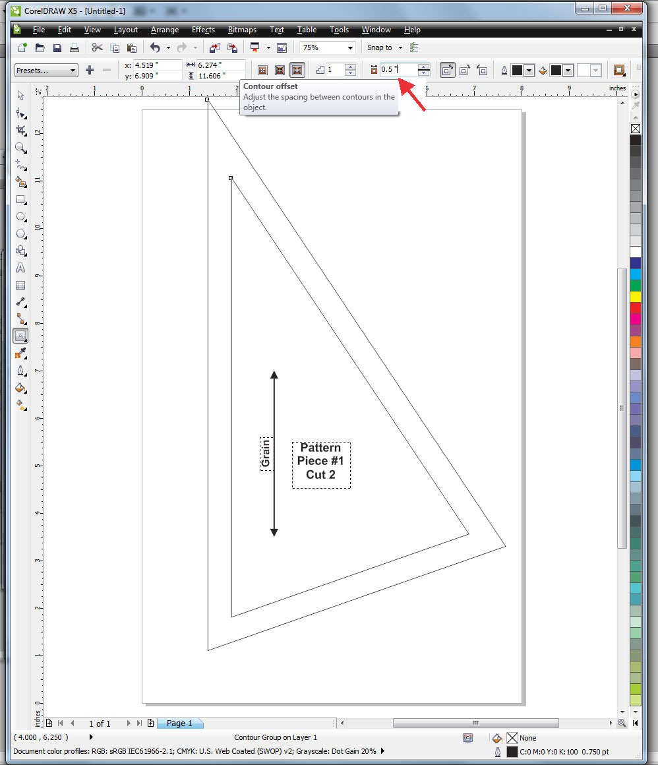Switch to the Page 1 tab
658x765 pixels.
pyautogui.click(x=180, y=723)
